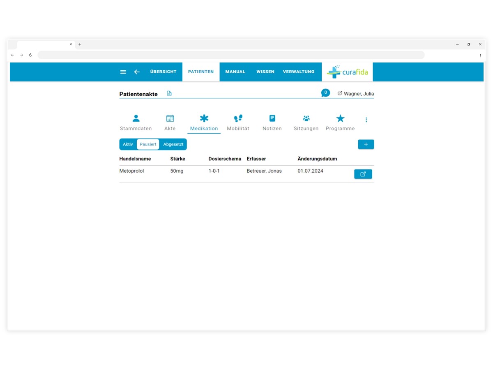This screenshot has height=370, width=493.
Task: Click the Erfasser column header
Action: click(x=256, y=159)
